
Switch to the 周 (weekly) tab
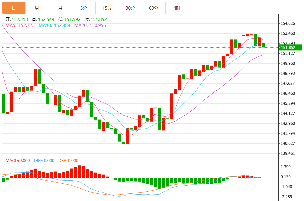37,8
